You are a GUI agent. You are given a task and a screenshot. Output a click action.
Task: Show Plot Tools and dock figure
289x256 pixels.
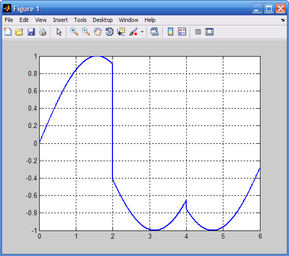pos(210,32)
